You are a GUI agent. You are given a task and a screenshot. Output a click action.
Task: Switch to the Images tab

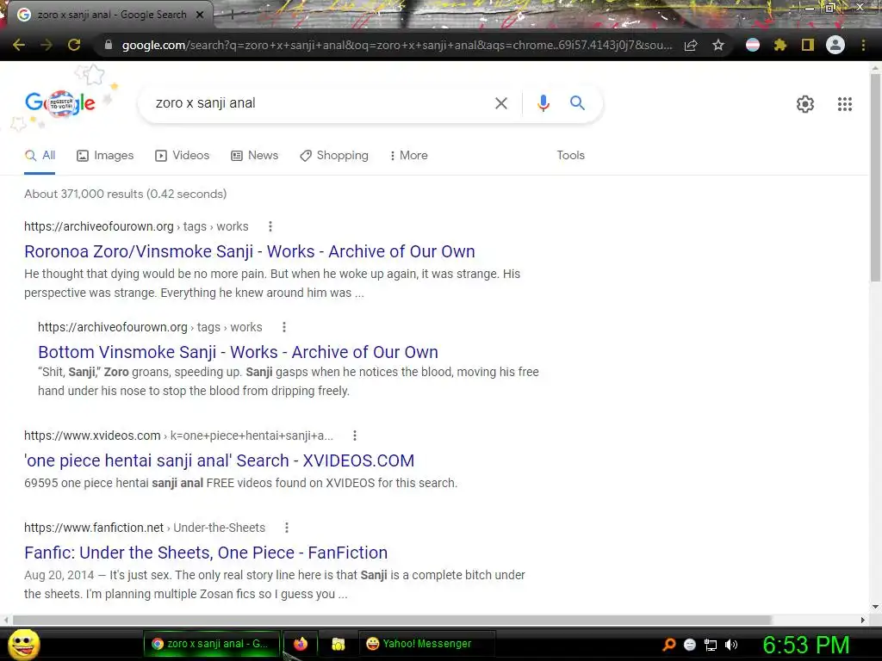105,156
